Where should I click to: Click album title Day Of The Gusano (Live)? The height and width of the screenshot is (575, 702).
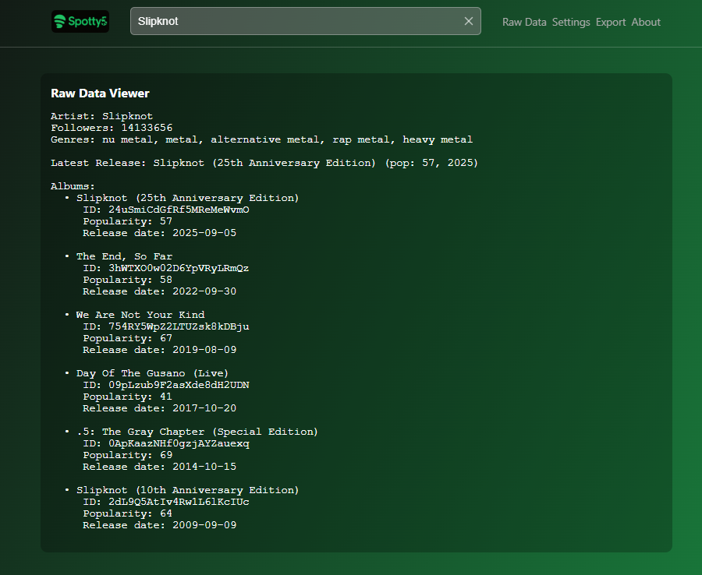tap(152, 373)
